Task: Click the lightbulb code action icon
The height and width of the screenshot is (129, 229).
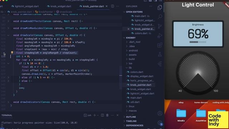Action: (x=12, y=52)
